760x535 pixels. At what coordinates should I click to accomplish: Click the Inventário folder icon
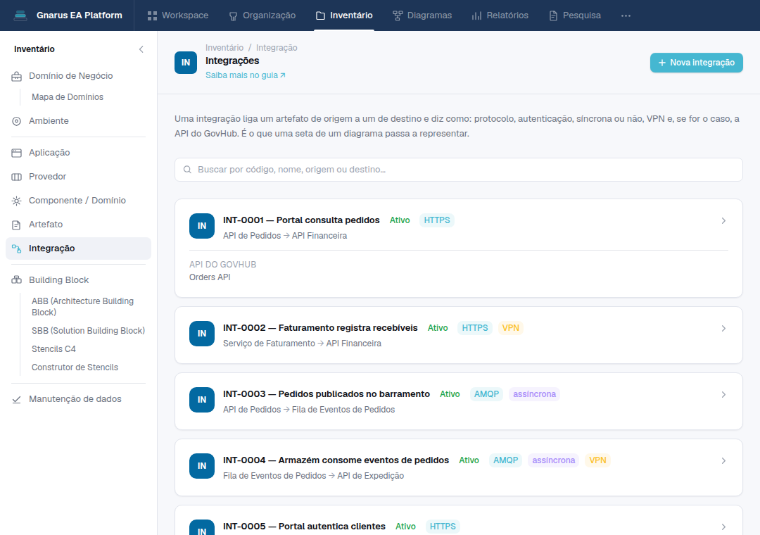coord(320,15)
